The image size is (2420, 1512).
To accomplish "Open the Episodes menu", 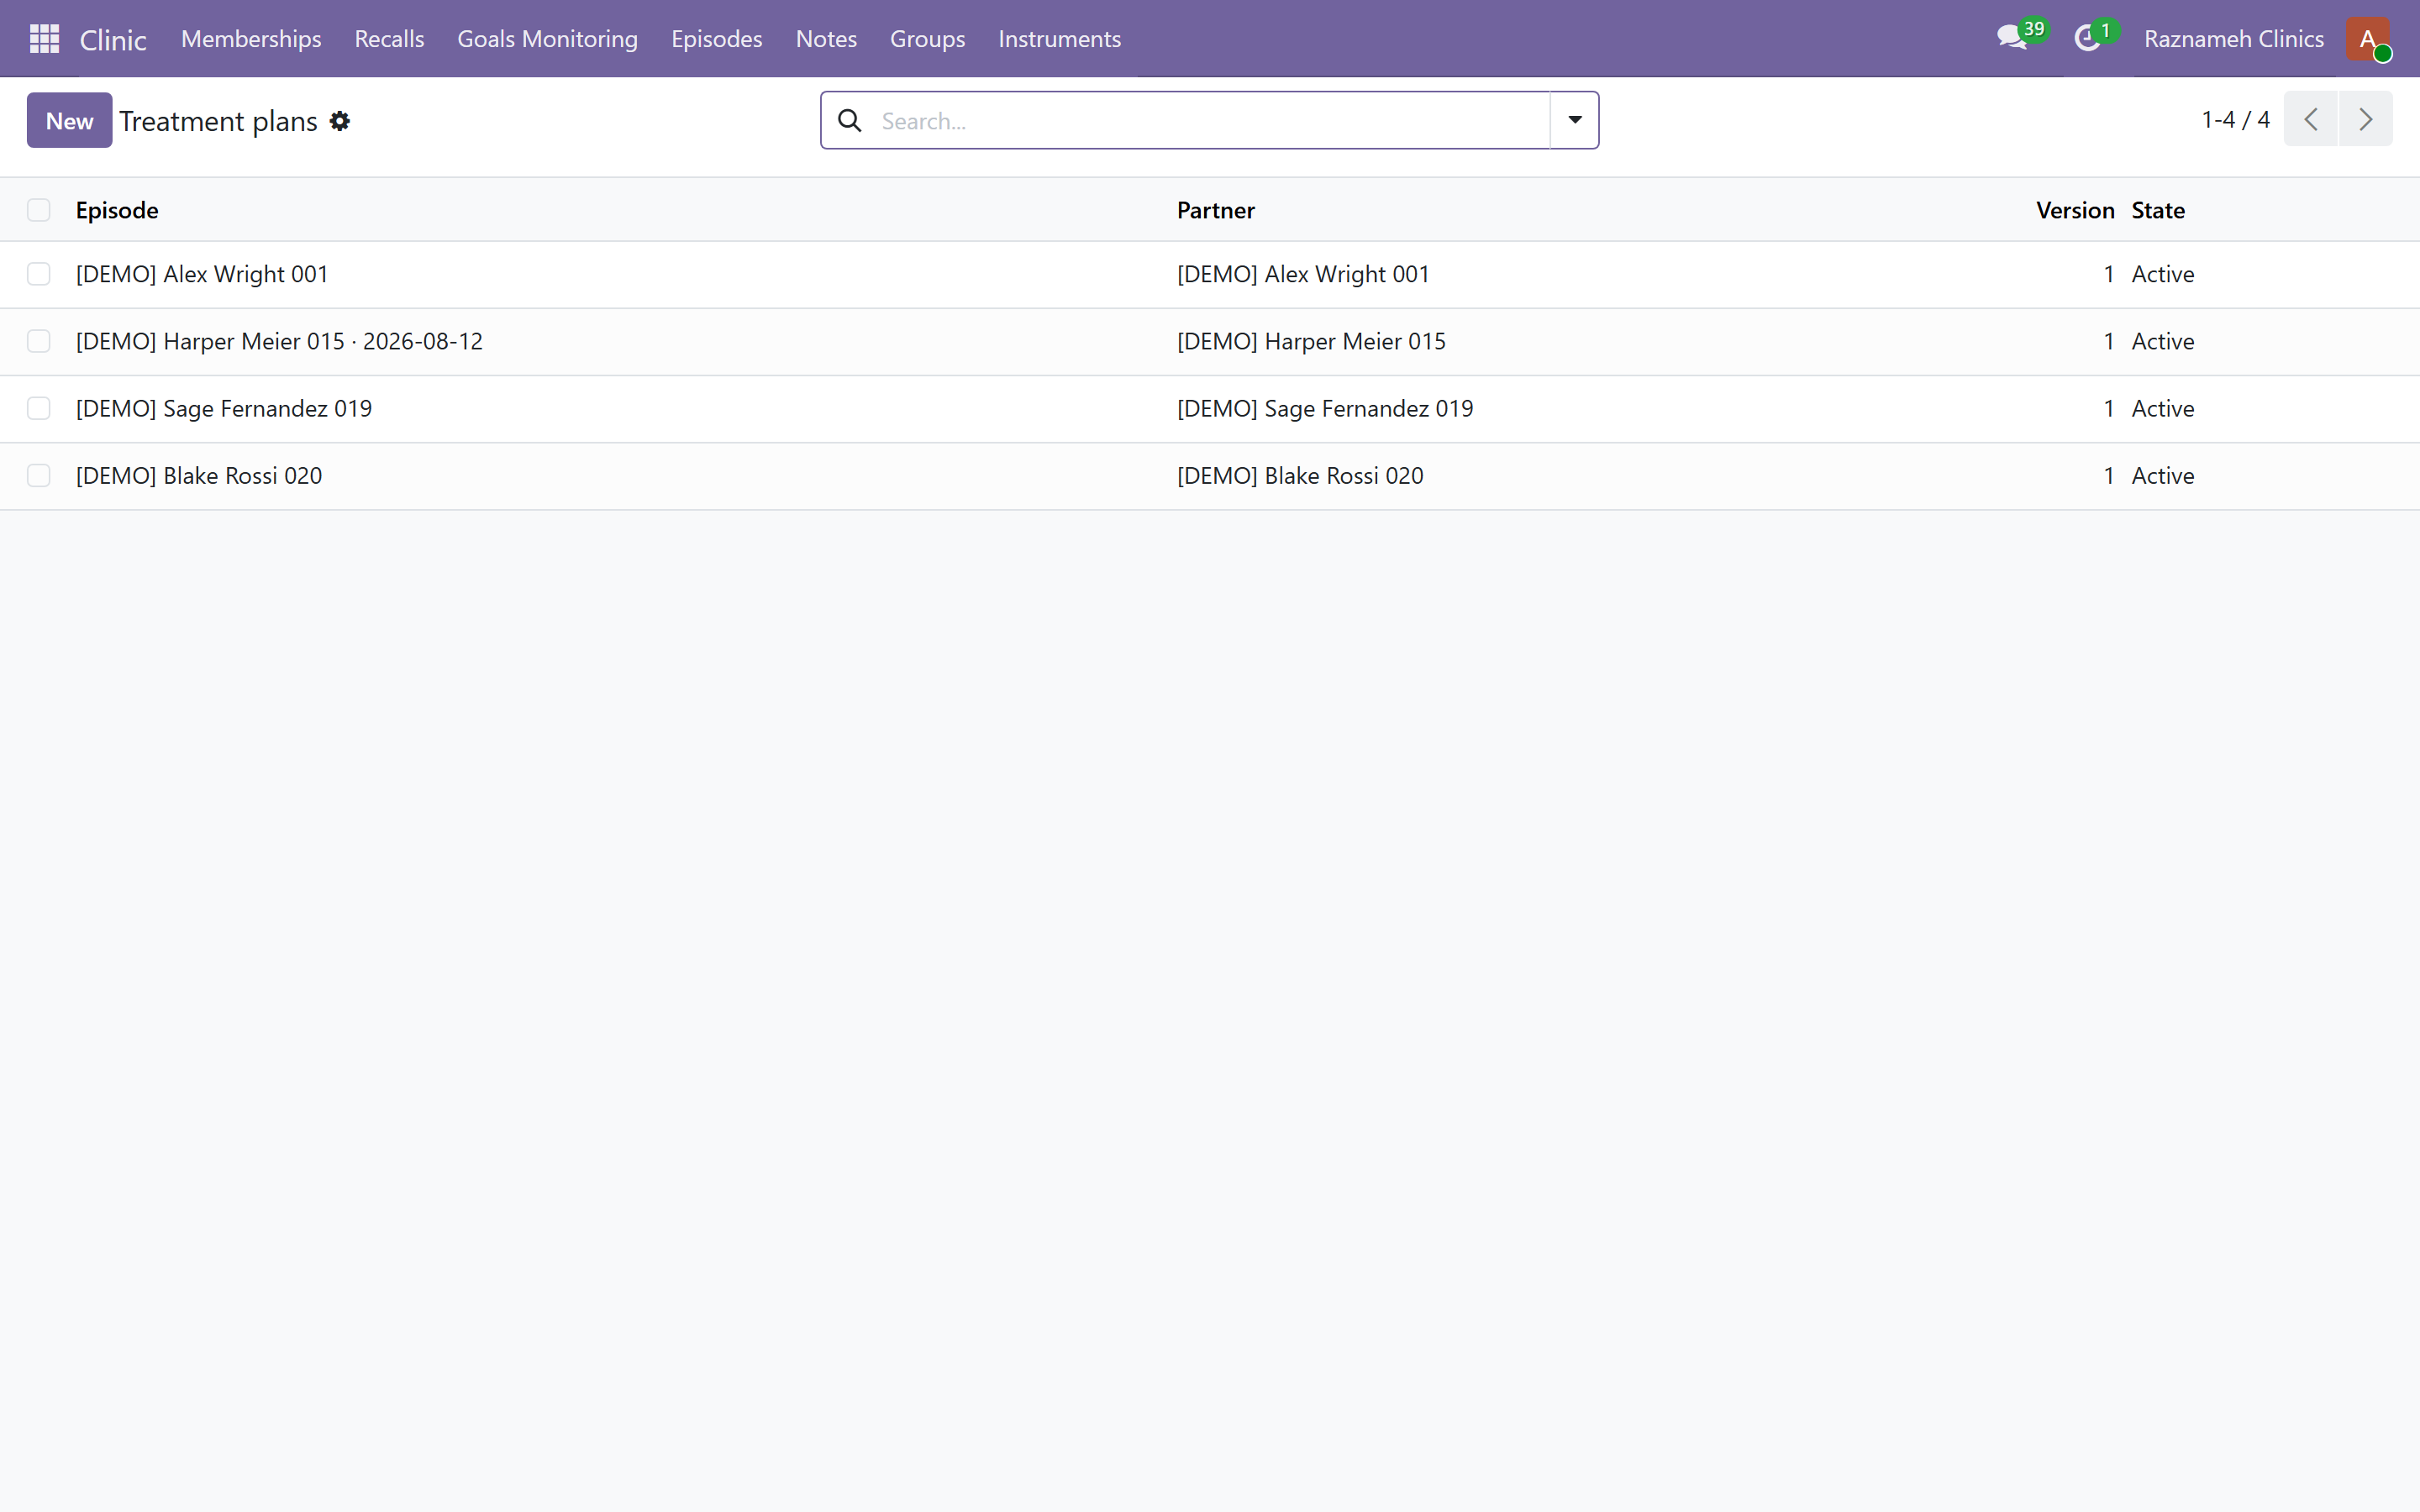I will click(716, 39).
